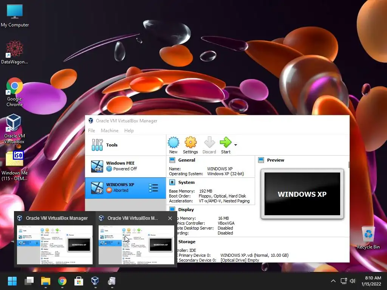Click the Graphics Controller value VBoxVGA
387x290 pixels.
coord(226,223)
